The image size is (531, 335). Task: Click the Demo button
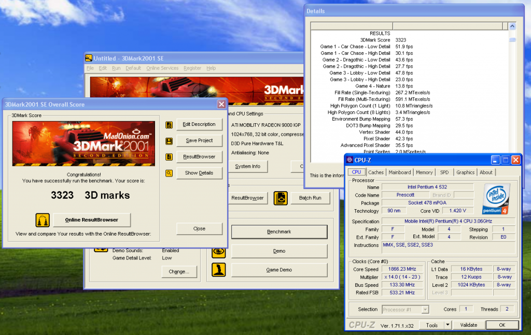pyautogui.click(x=279, y=251)
